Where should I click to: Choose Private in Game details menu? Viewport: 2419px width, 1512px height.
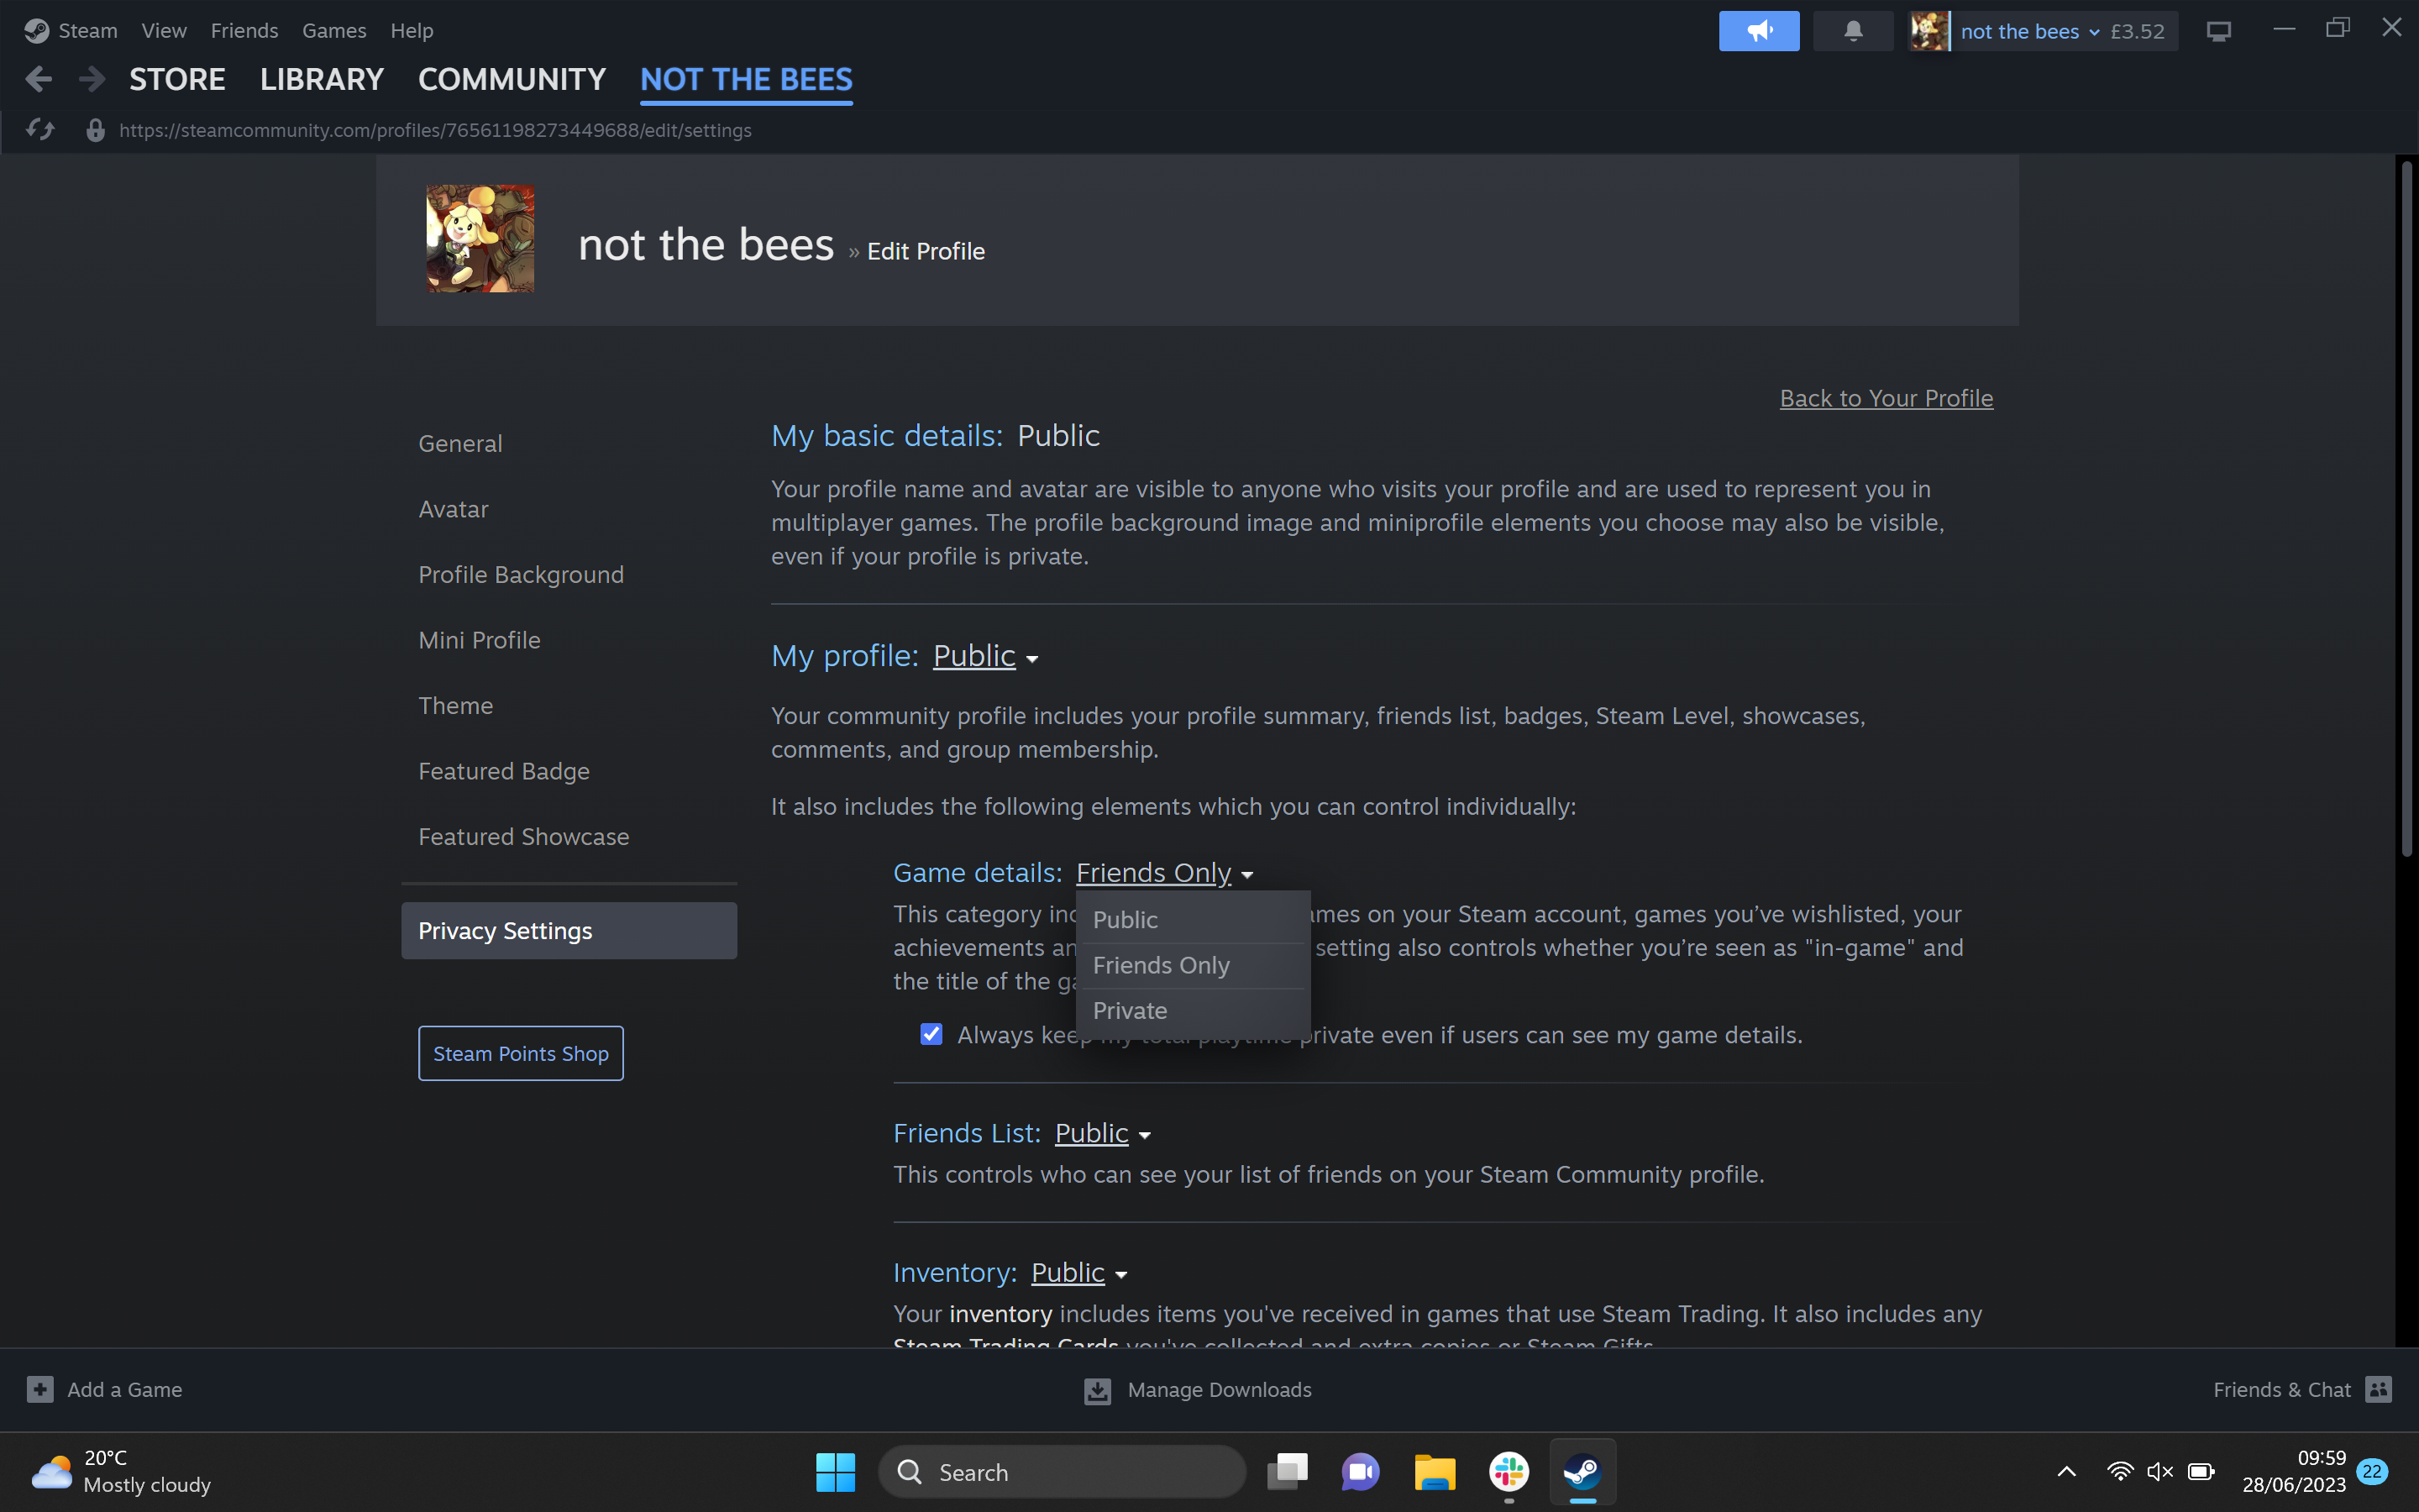1193,1011
